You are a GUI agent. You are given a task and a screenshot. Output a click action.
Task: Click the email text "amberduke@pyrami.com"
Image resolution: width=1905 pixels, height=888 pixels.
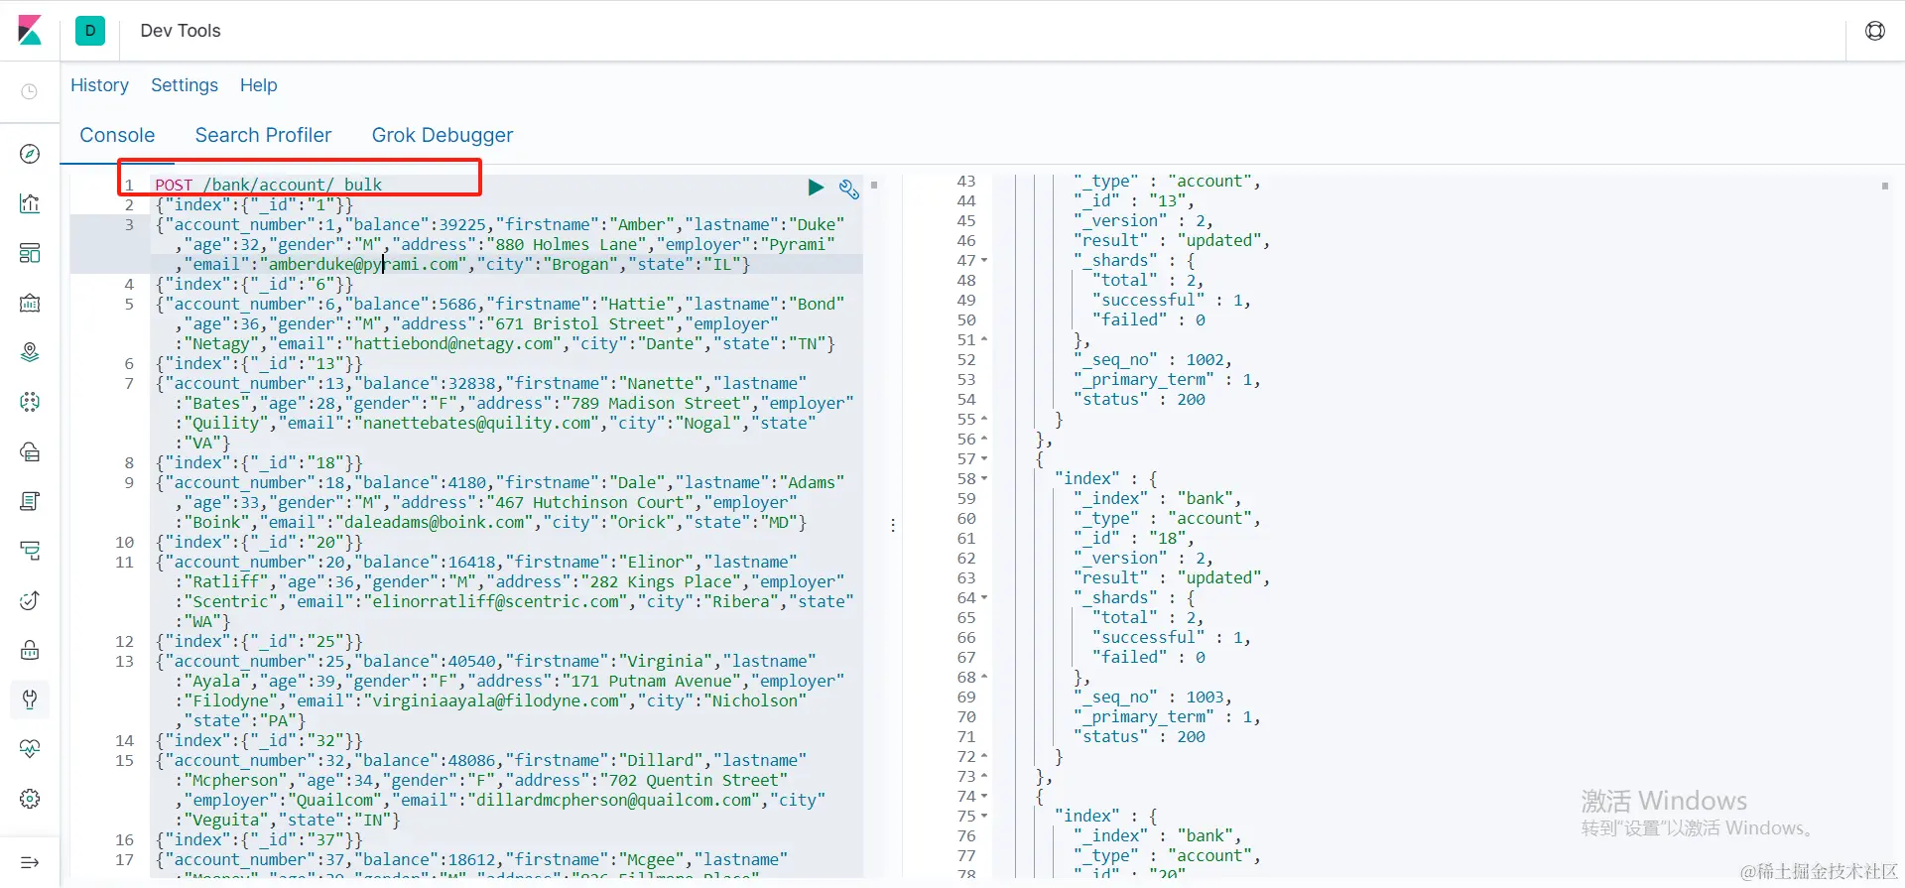[x=363, y=264]
